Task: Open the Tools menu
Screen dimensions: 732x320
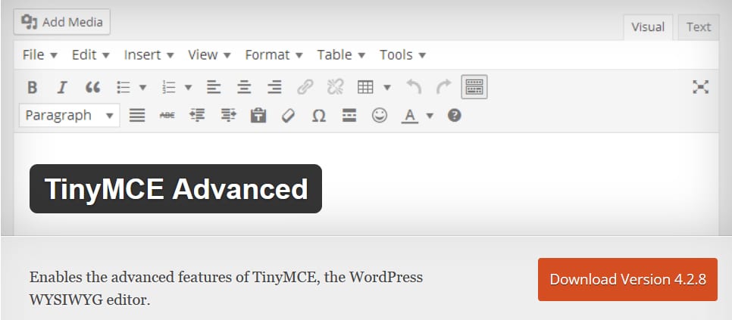Action: (x=402, y=54)
